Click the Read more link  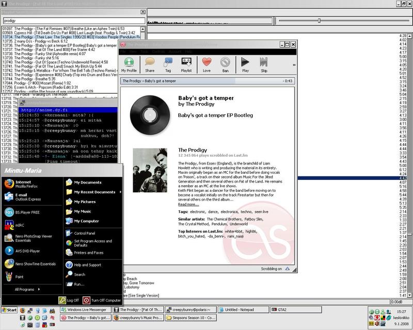[188, 204]
